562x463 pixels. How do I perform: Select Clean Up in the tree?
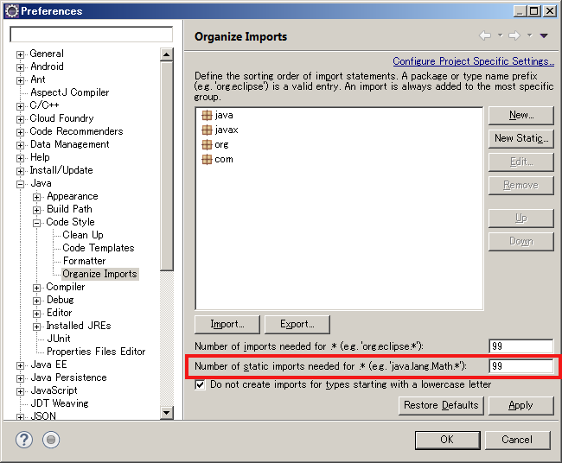pos(83,235)
